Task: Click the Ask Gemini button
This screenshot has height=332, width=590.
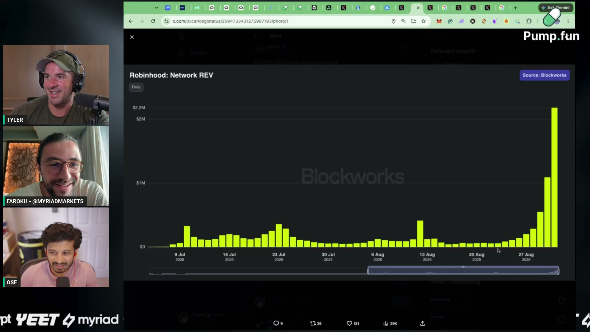Action: [x=556, y=8]
